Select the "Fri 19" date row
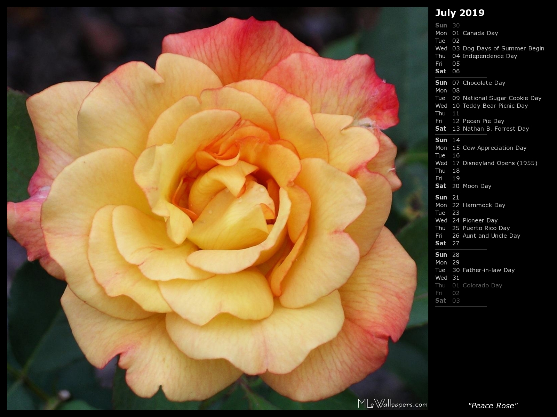 [447, 178]
